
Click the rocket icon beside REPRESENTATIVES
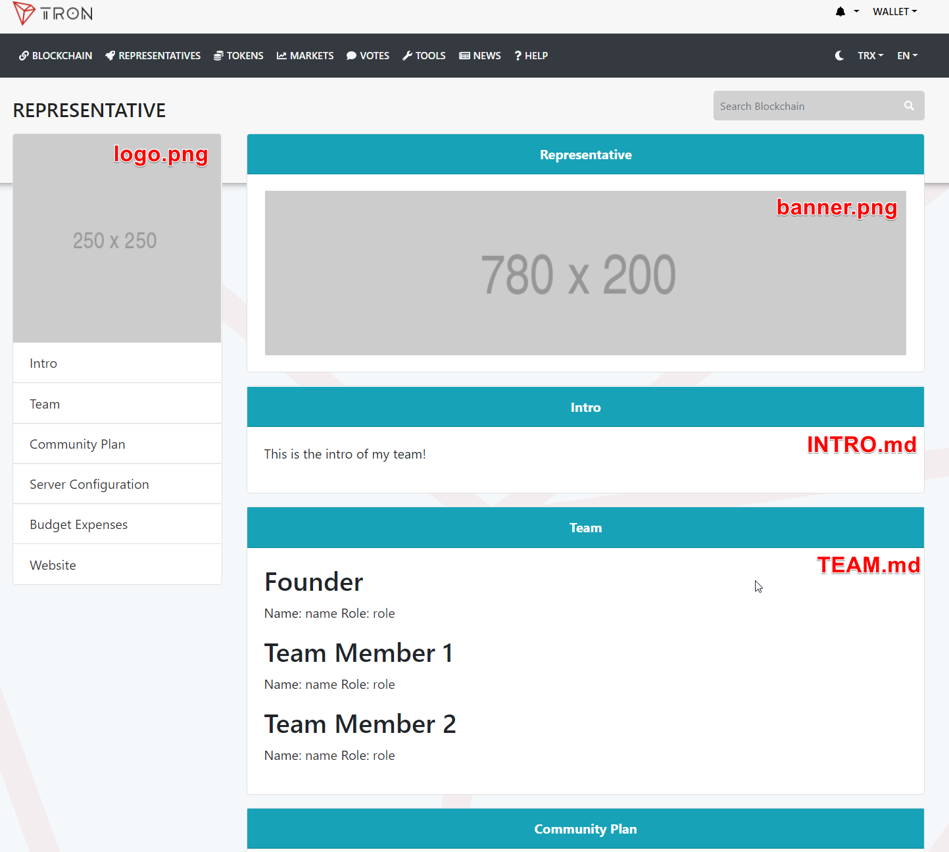pyautogui.click(x=110, y=56)
